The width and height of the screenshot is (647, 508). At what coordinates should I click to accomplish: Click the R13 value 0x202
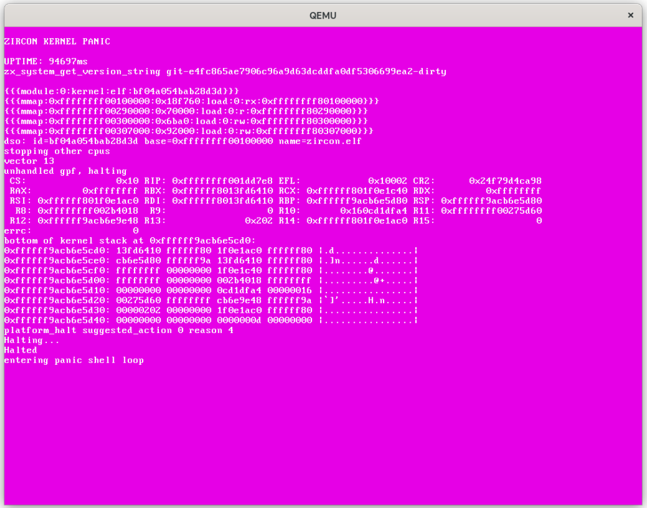tap(259, 221)
